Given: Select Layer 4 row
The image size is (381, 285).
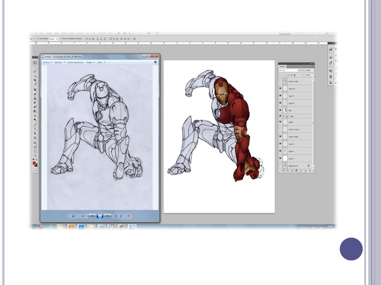Looking at the screenshot, I should click(295, 144).
